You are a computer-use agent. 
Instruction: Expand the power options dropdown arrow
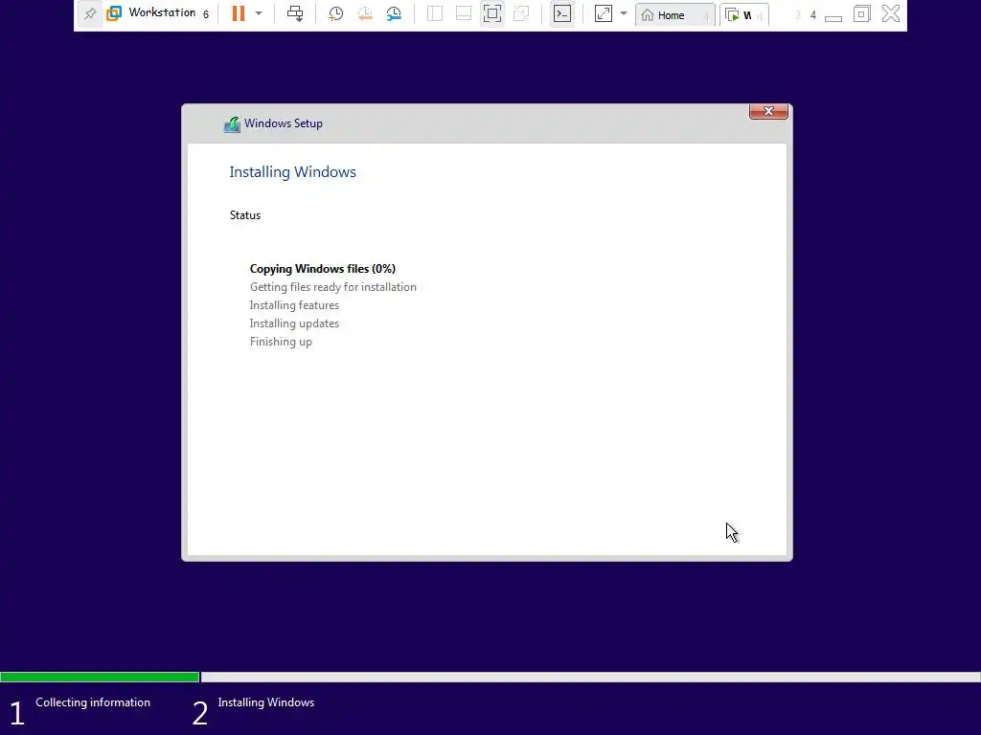[x=259, y=13]
